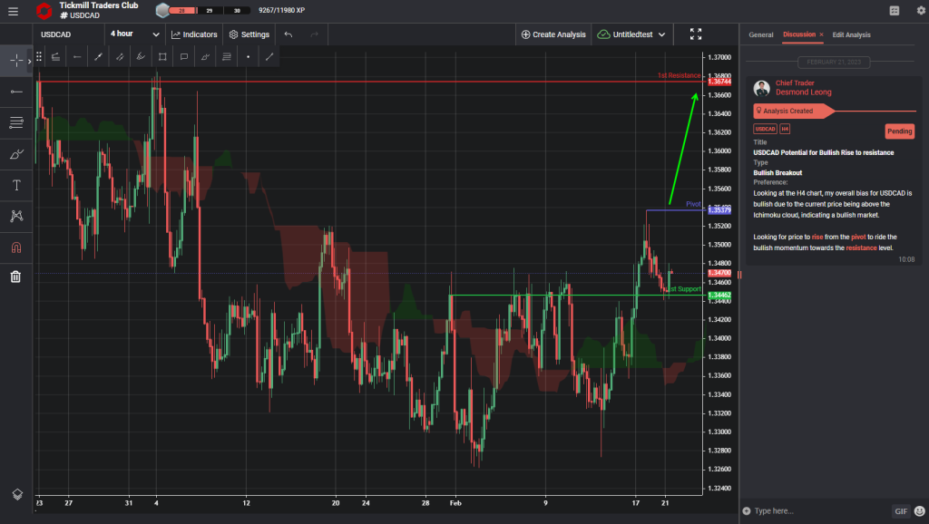This screenshot has height=524, width=929.
Task: Open the Edit Analysis tab
Action: (x=851, y=34)
